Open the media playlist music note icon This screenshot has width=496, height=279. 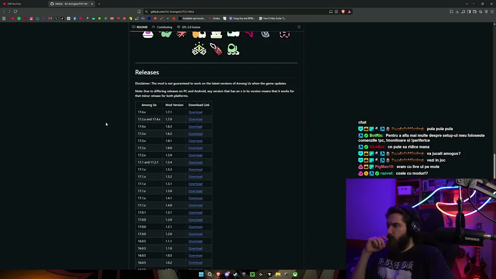tap(463, 12)
